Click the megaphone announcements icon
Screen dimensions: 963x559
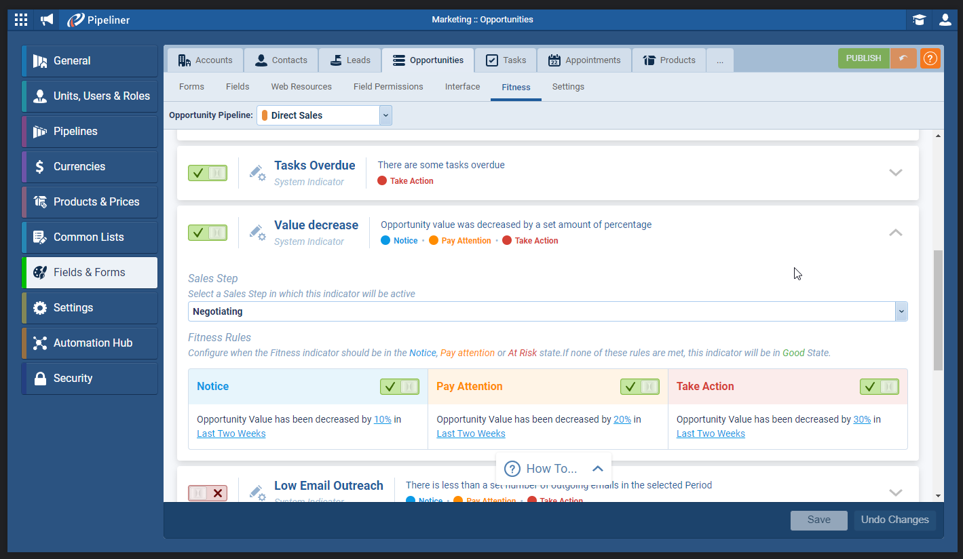pyautogui.click(x=46, y=20)
